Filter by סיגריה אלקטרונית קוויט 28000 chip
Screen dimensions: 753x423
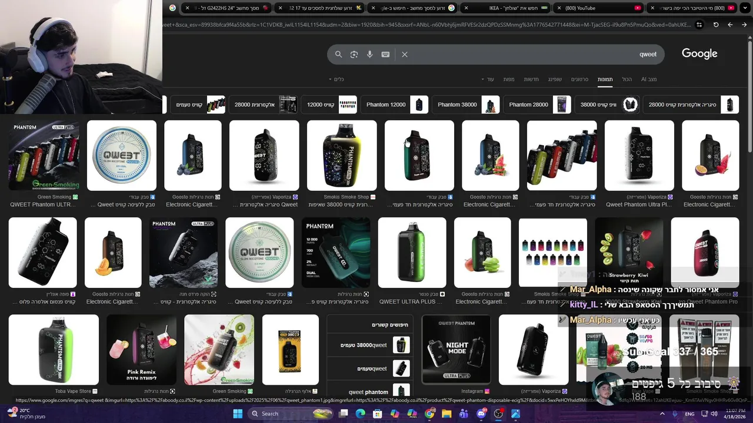click(x=691, y=105)
